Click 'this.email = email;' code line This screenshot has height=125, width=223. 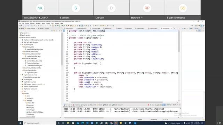pos(90,82)
